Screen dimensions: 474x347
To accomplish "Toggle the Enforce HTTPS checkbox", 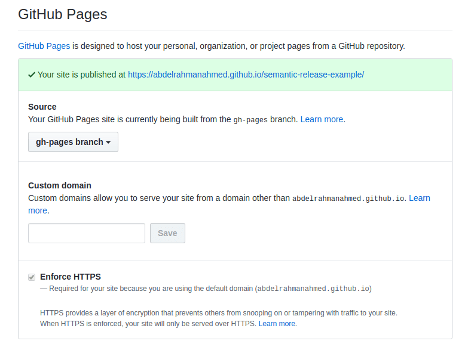I will (x=32, y=277).
